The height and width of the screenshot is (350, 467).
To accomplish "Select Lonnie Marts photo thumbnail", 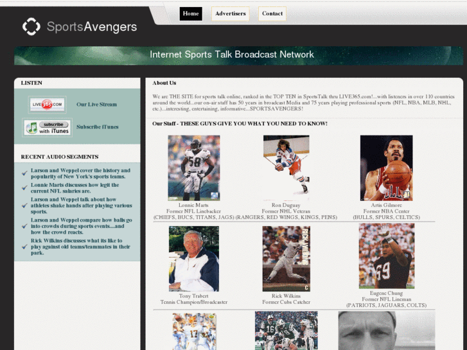I will pyautogui.click(x=194, y=168).
